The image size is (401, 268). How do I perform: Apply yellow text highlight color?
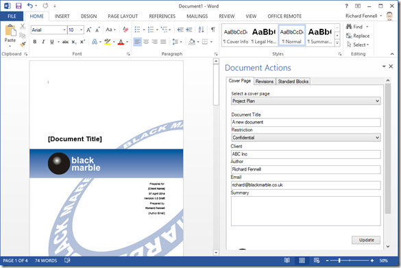pyautogui.click(x=108, y=42)
